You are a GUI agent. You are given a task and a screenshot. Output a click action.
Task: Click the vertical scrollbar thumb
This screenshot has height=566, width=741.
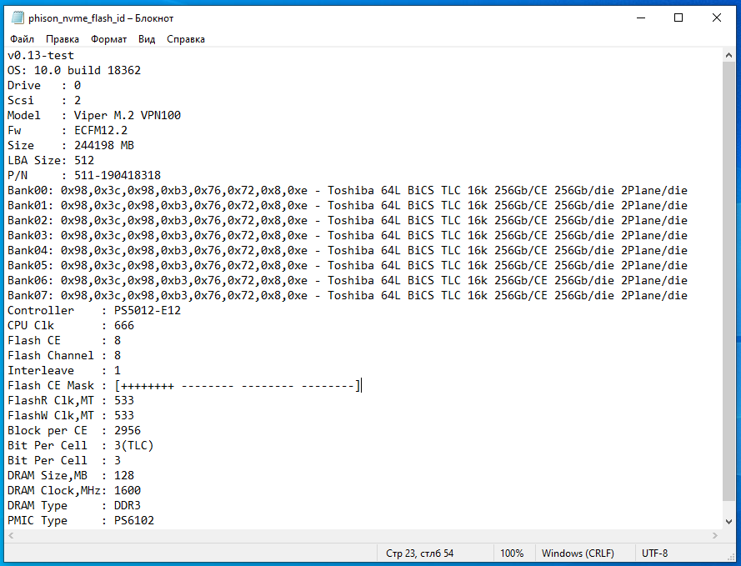click(728, 281)
